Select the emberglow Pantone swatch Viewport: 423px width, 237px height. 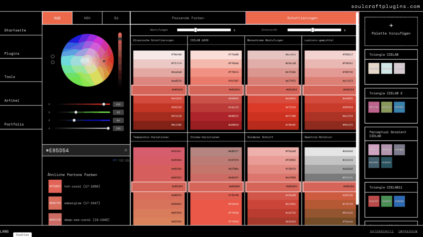click(x=55, y=203)
